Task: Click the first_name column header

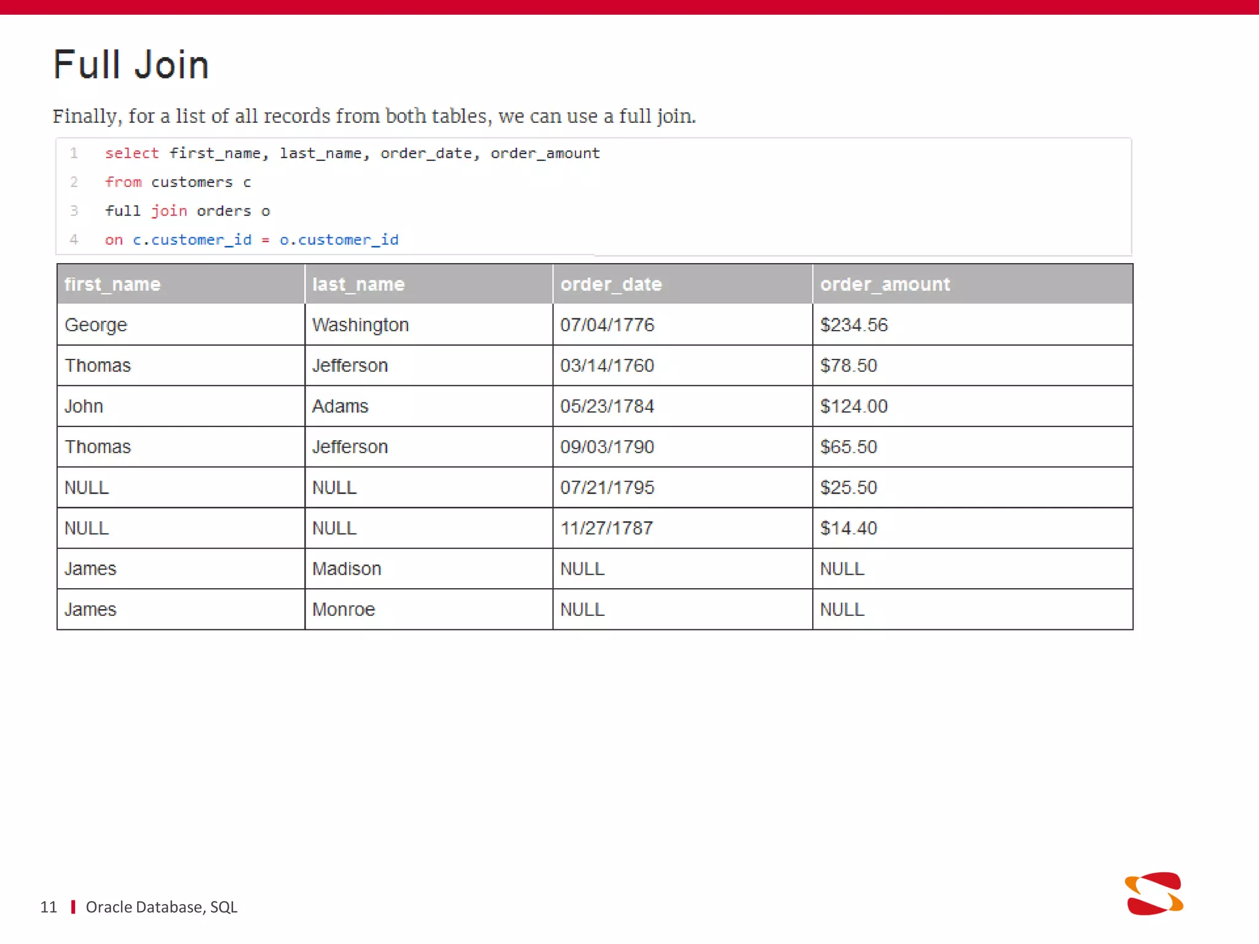Action: 181,284
